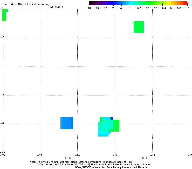Select the longitude axis label "-21"
The height and width of the screenshot is (169, 192).
115,155
